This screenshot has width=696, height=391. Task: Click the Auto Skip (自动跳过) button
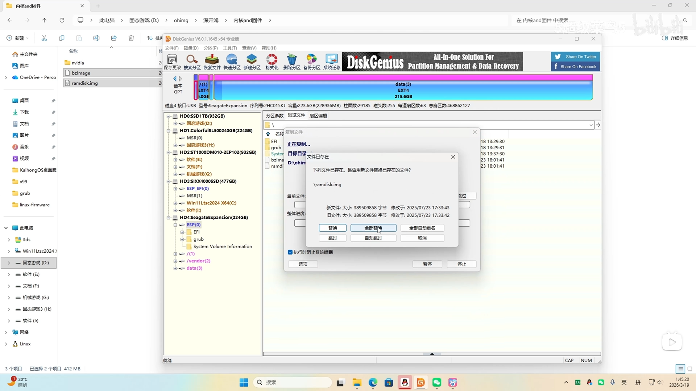373,238
